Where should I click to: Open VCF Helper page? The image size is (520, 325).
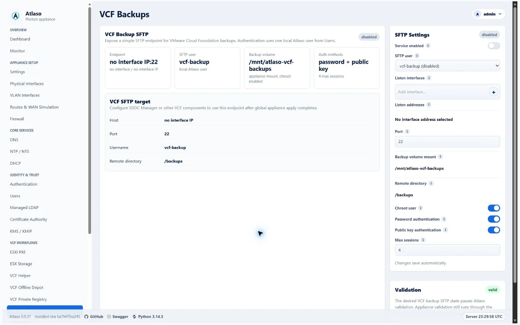20,276
